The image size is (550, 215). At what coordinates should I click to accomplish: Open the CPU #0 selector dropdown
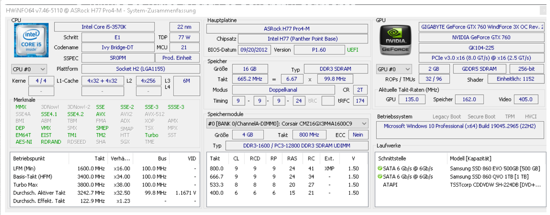tap(29, 69)
